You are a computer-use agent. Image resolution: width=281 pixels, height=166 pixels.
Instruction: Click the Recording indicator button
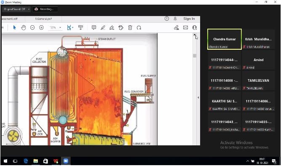(x=45, y=9)
